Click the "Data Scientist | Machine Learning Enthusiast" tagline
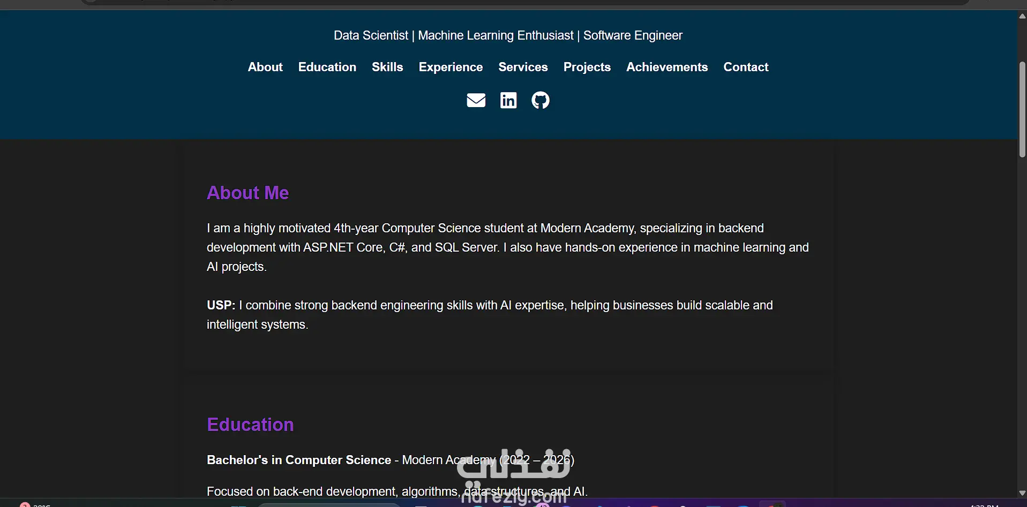 click(508, 35)
